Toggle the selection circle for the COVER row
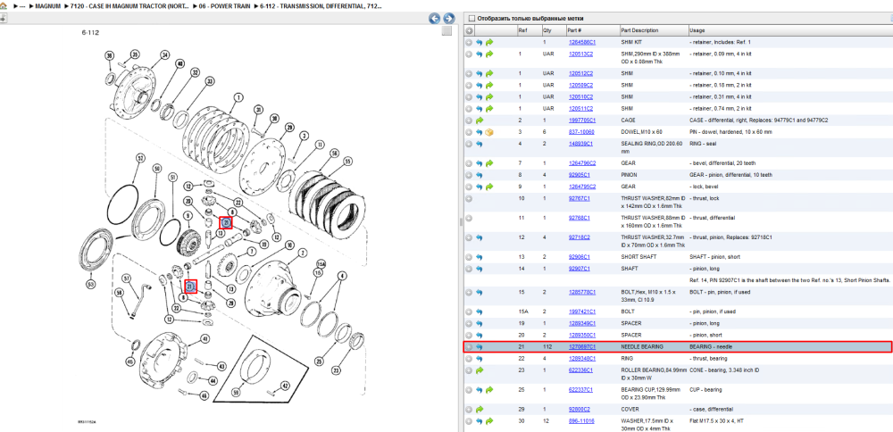 pos(470,409)
